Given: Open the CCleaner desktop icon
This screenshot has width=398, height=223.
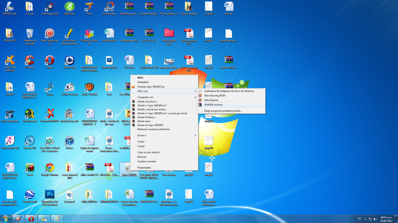Looking at the screenshot, I should (x=30, y=62).
